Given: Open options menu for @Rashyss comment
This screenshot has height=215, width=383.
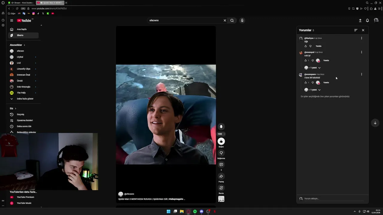Looking at the screenshot, I should pos(361,38).
